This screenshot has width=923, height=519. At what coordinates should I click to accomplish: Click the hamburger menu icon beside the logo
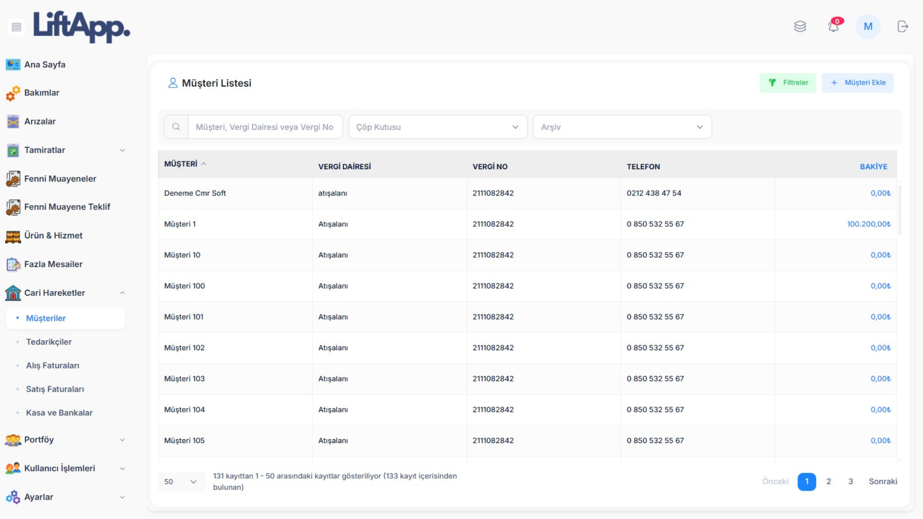[x=16, y=27]
